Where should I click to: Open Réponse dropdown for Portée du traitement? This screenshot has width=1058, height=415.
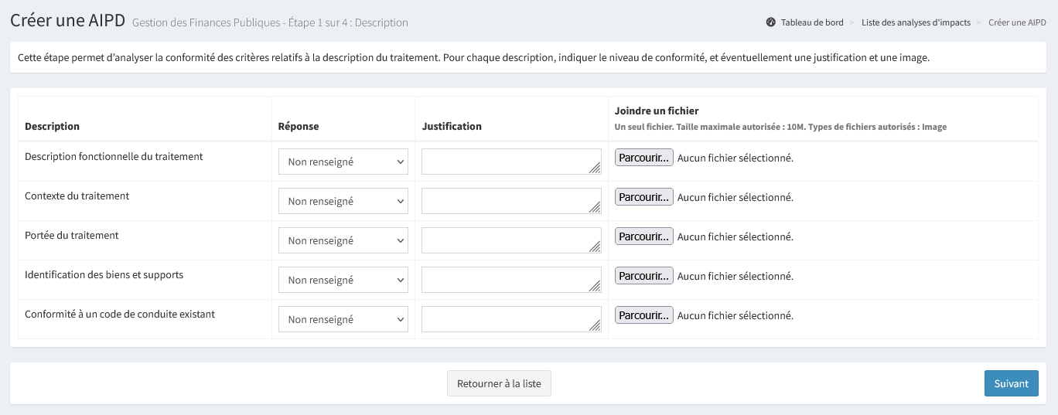pos(343,240)
